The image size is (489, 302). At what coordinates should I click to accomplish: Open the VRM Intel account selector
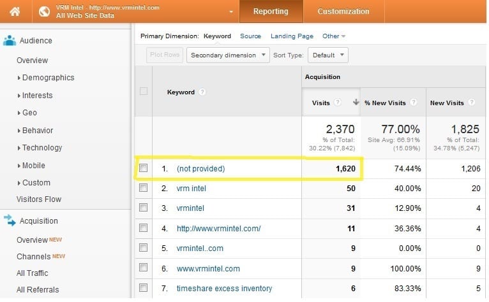[137, 11]
